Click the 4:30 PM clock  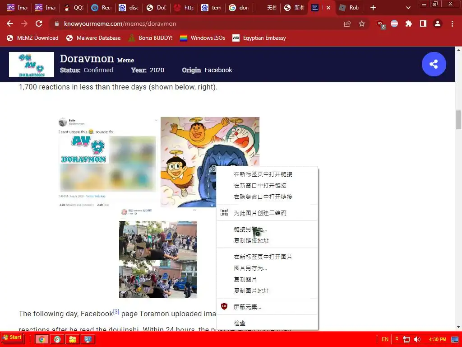point(437,339)
